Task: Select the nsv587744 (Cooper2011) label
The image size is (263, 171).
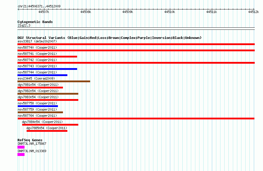Action: click(37, 72)
